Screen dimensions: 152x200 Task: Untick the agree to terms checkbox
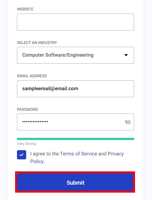click(x=22, y=155)
